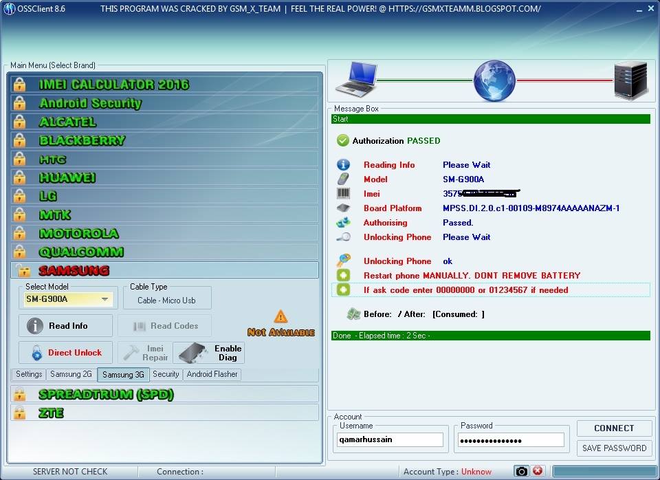Click the lock icon beside ZTE

tap(19, 413)
